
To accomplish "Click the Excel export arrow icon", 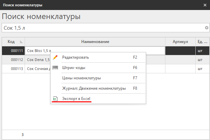I will 55,99.
